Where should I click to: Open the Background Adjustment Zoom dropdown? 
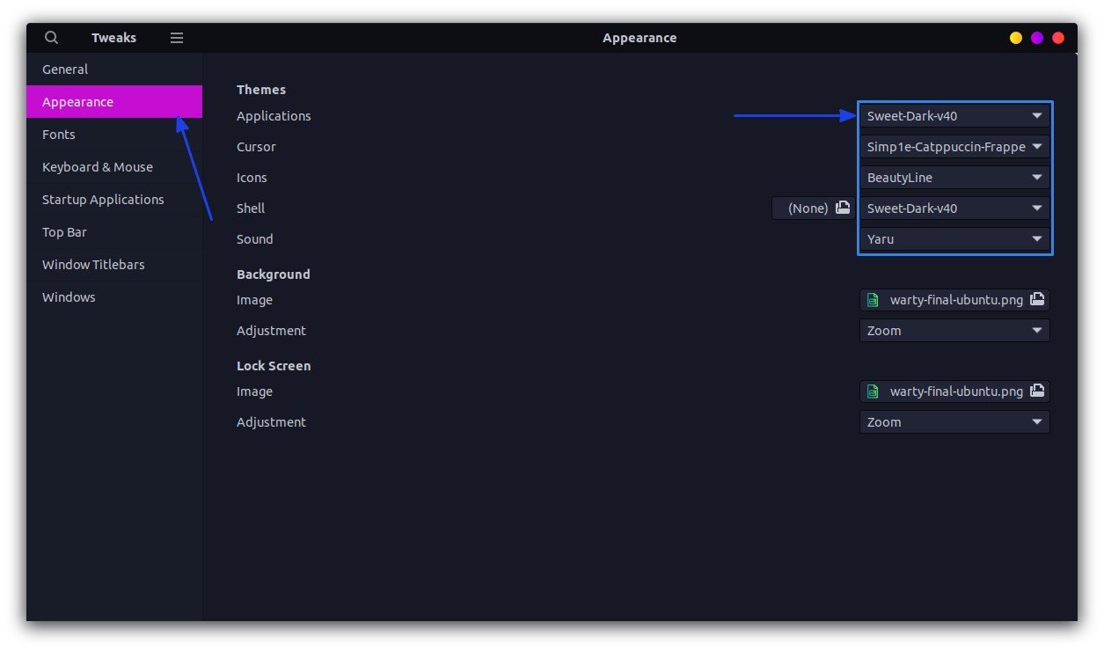tap(954, 330)
